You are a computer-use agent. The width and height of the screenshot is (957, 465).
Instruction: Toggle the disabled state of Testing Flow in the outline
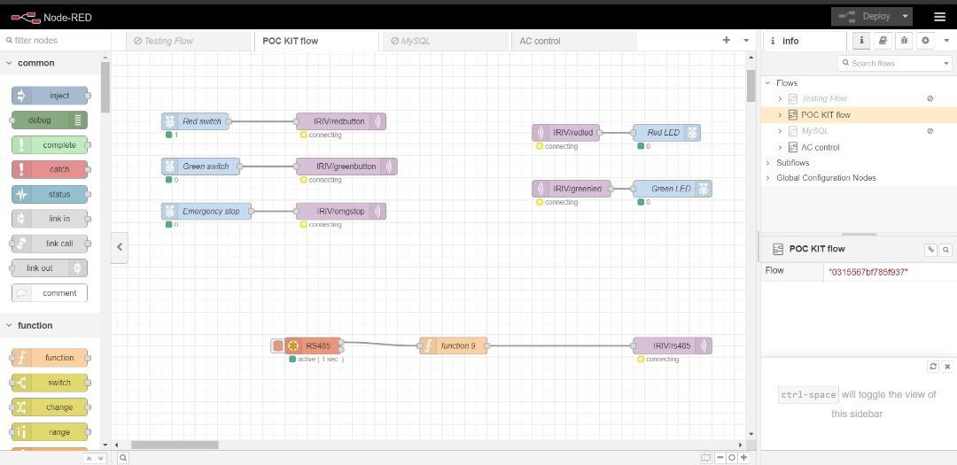930,98
